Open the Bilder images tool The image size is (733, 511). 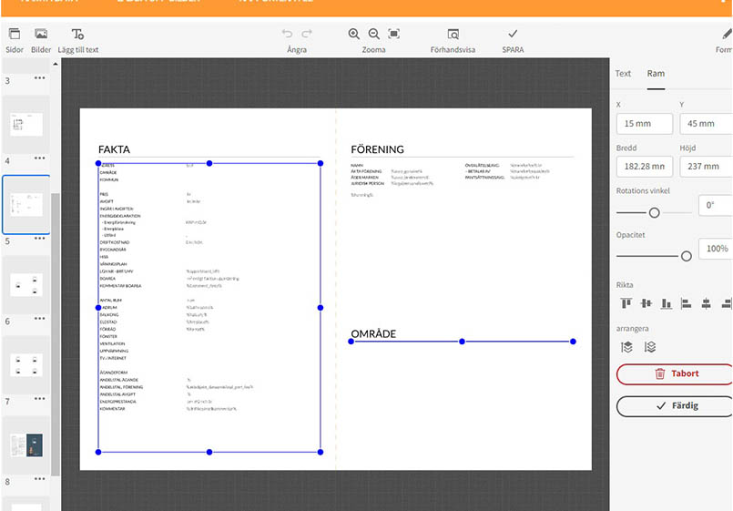click(41, 40)
